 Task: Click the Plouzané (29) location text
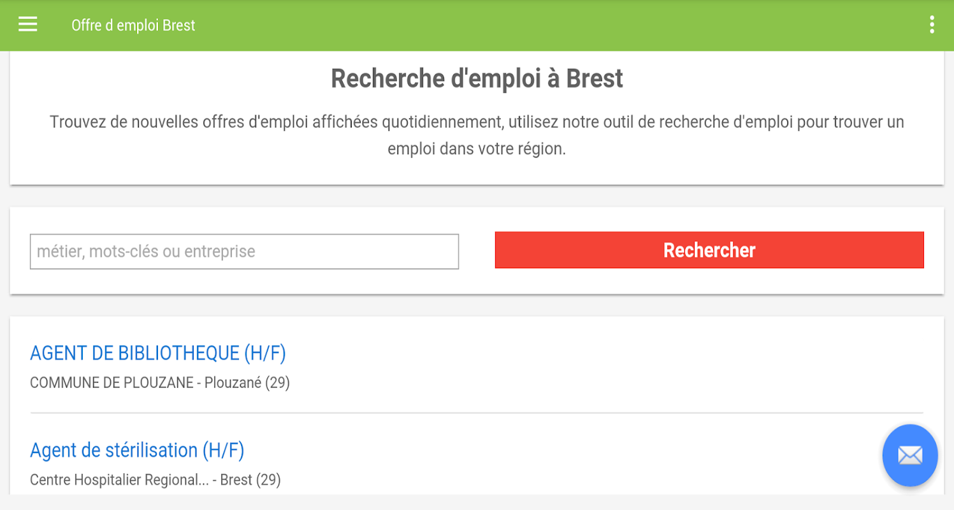[247, 383]
